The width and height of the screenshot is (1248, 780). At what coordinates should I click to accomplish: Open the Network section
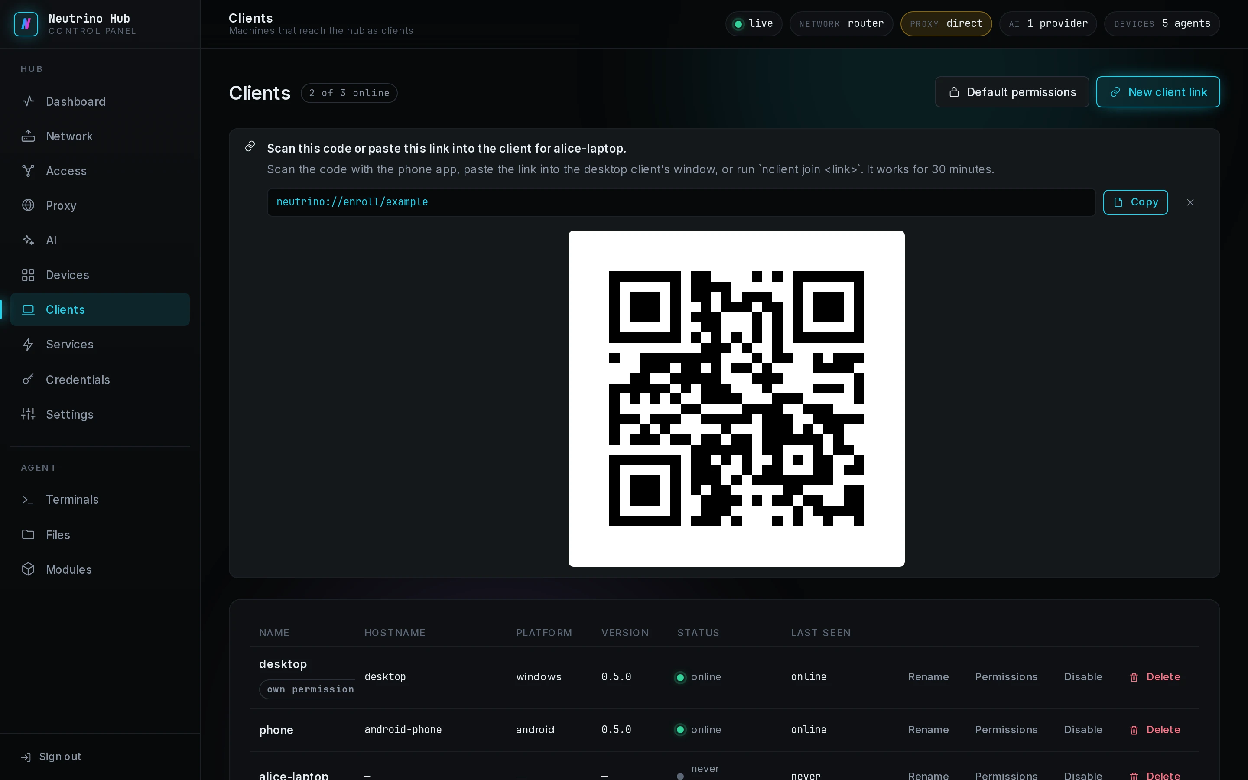[100, 136]
